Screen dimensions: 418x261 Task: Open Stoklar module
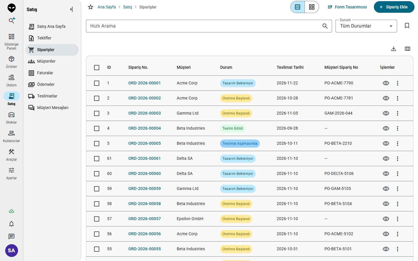tap(11, 118)
